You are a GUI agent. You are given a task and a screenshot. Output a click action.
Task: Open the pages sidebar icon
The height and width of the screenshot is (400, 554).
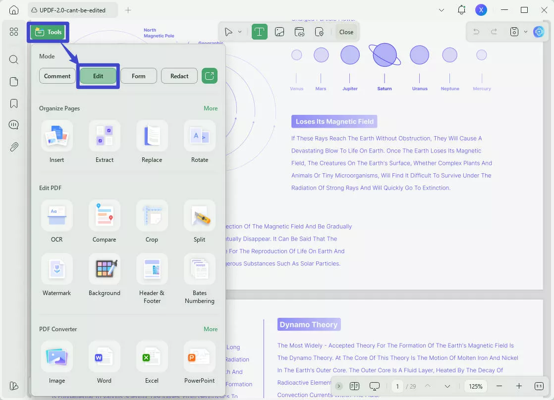[14, 82]
